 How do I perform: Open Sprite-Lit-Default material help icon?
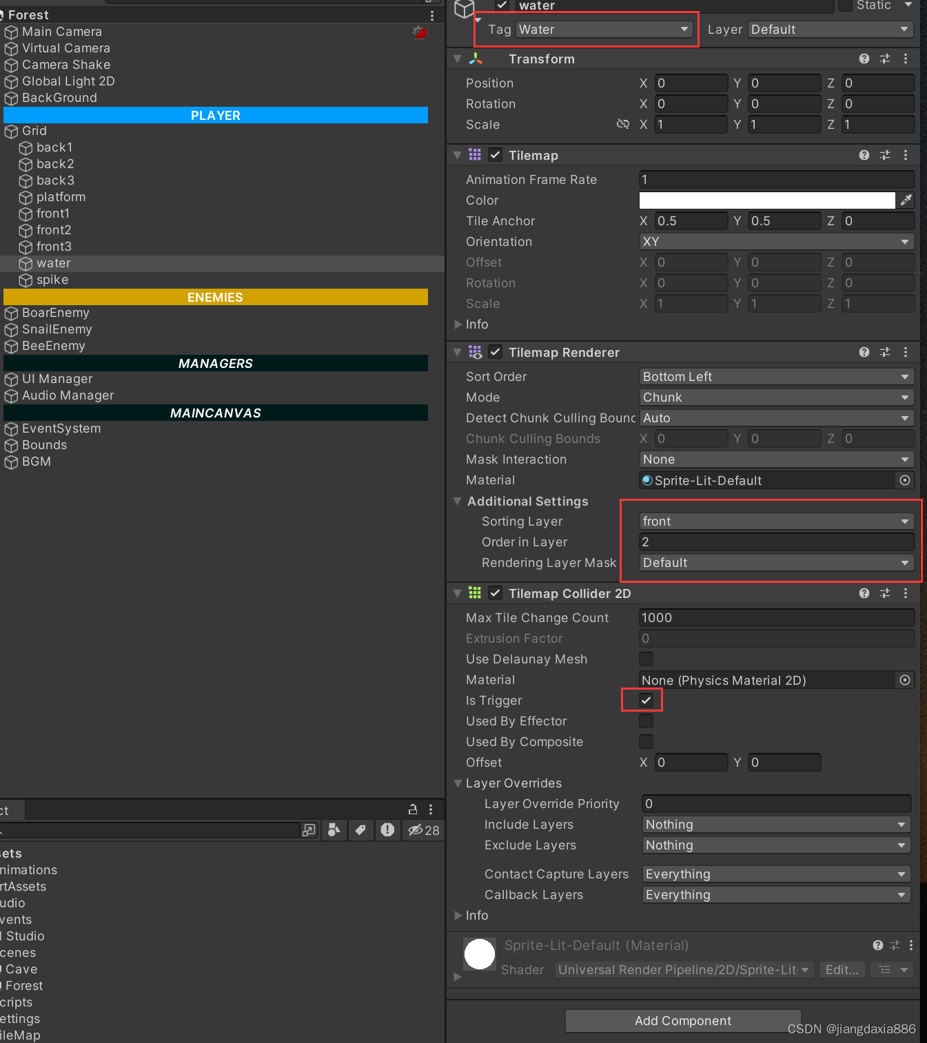coord(878,945)
